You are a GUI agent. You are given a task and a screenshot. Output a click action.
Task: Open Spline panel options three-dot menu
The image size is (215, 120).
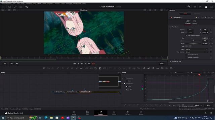click(x=213, y=73)
